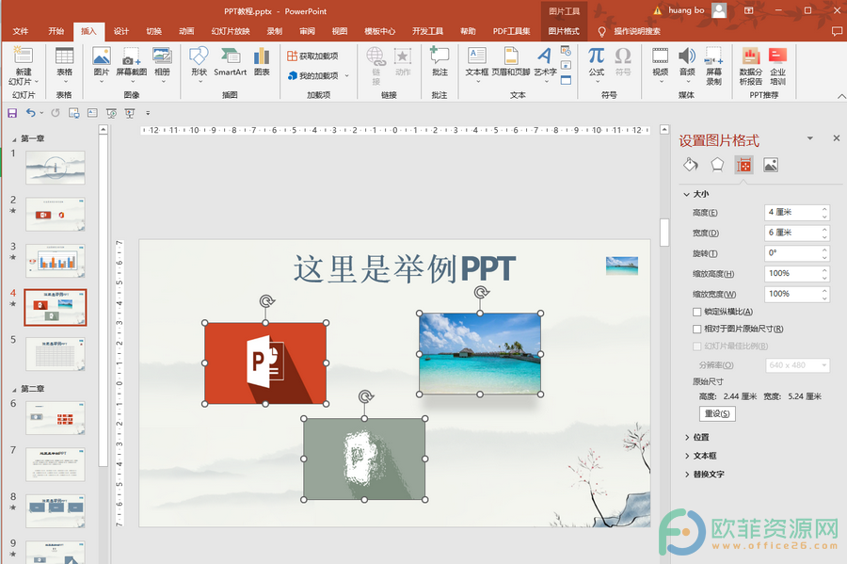Save the presentation from quick access toolbar
This screenshot has width=847, height=564.
(x=12, y=113)
